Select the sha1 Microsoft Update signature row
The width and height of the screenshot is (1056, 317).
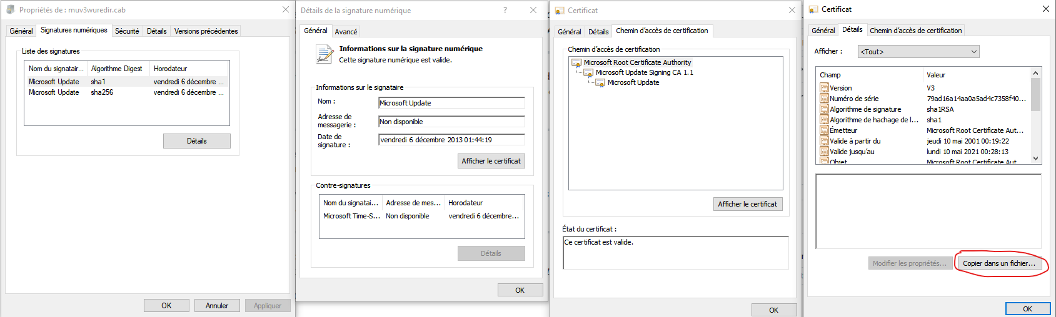coord(126,82)
